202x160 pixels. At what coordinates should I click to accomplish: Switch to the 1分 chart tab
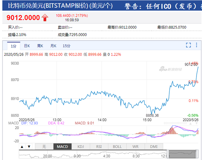click(x=14, y=46)
